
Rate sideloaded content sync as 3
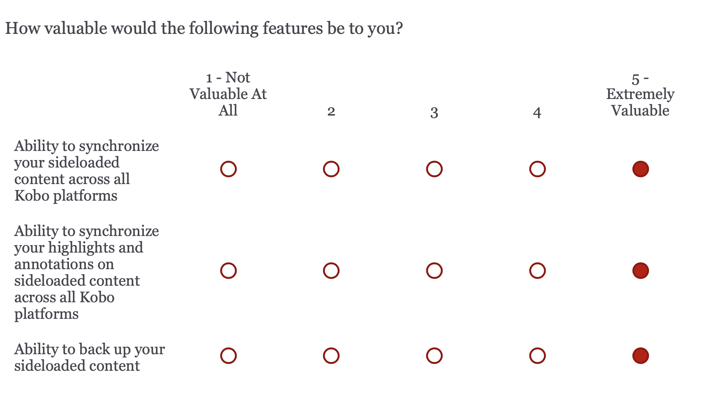point(434,169)
